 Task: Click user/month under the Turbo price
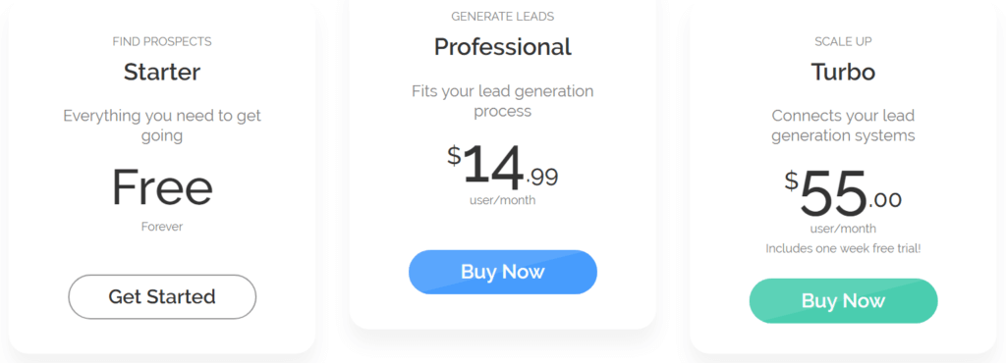843,229
